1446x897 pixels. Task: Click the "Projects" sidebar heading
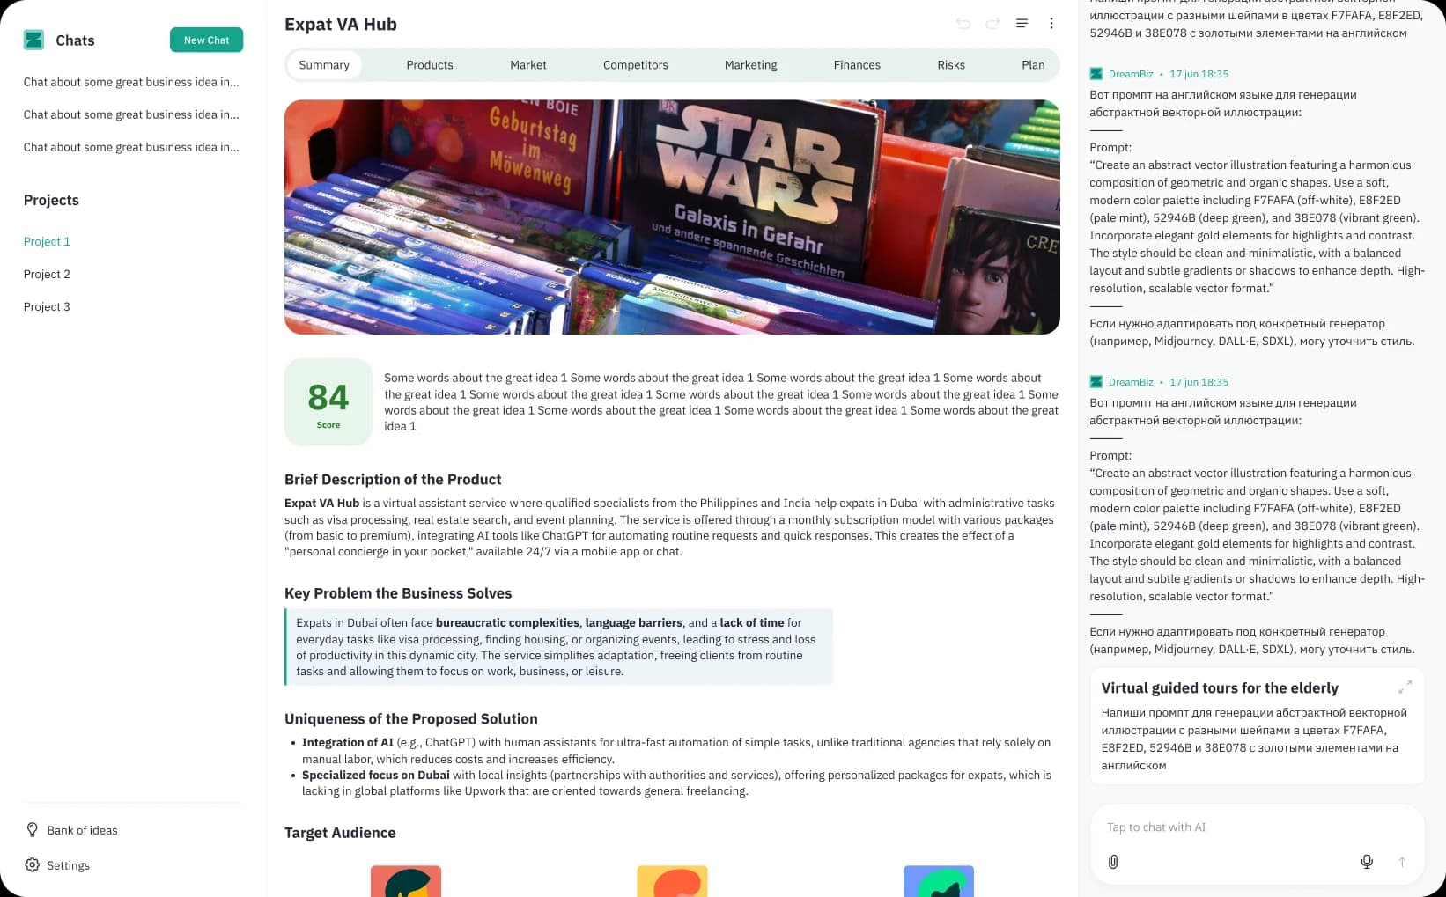51,201
